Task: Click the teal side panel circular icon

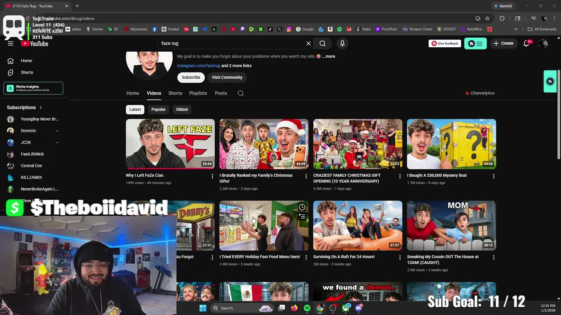Action: 550,81
